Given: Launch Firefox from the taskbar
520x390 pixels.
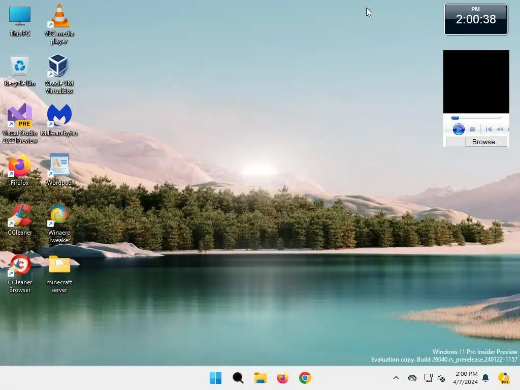Looking at the screenshot, I should pyautogui.click(x=282, y=378).
